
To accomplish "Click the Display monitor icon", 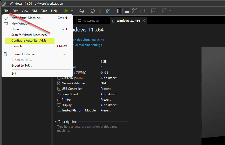I will tap(59, 105).
